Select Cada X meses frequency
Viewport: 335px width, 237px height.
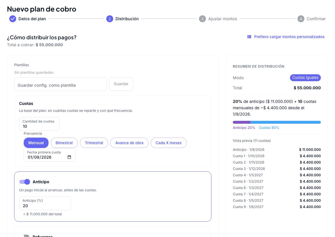tap(169, 143)
